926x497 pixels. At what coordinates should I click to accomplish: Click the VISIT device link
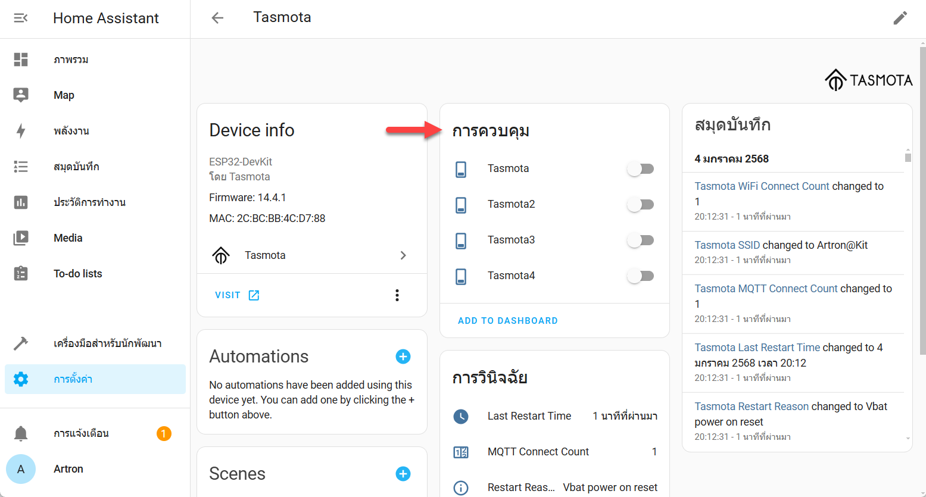(x=237, y=295)
